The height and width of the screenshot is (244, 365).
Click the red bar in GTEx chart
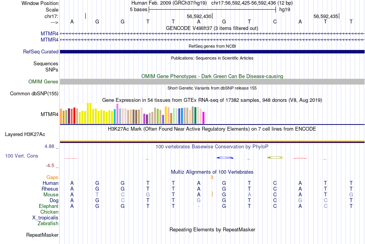tap(74, 116)
